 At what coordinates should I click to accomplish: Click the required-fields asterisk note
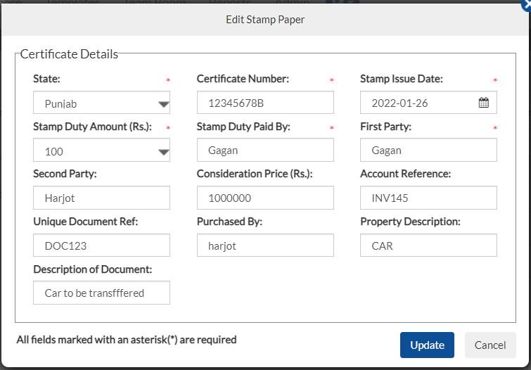[x=127, y=340]
